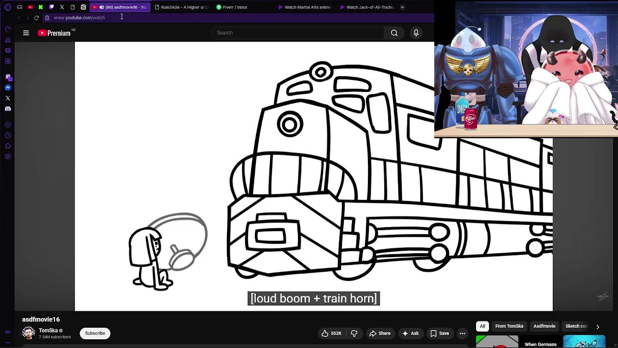Viewport: 618px width, 348px height.
Task: Subscribe to TomSka
Action: pos(95,333)
